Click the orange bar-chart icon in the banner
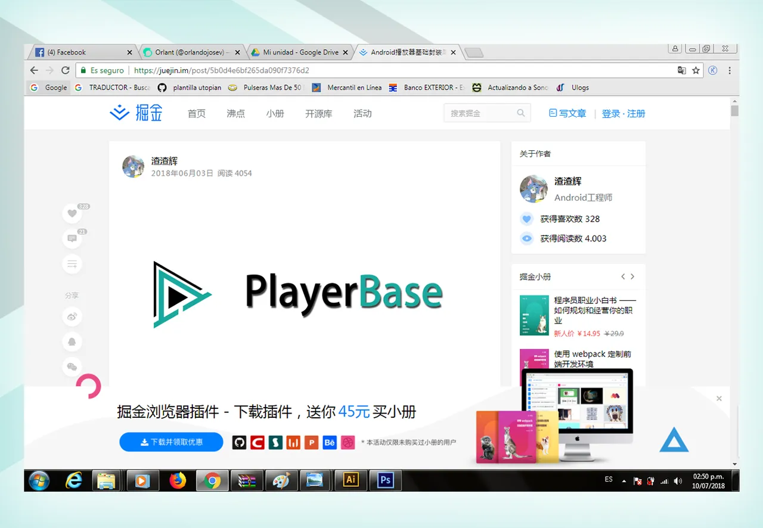This screenshot has height=528, width=763. (x=293, y=442)
